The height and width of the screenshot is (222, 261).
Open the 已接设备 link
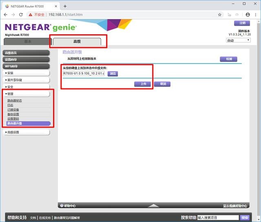13,110
